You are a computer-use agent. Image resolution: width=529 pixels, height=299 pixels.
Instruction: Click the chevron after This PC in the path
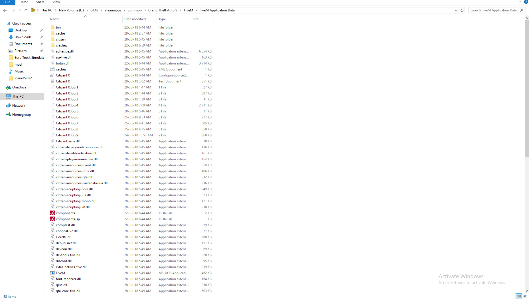[56, 10]
